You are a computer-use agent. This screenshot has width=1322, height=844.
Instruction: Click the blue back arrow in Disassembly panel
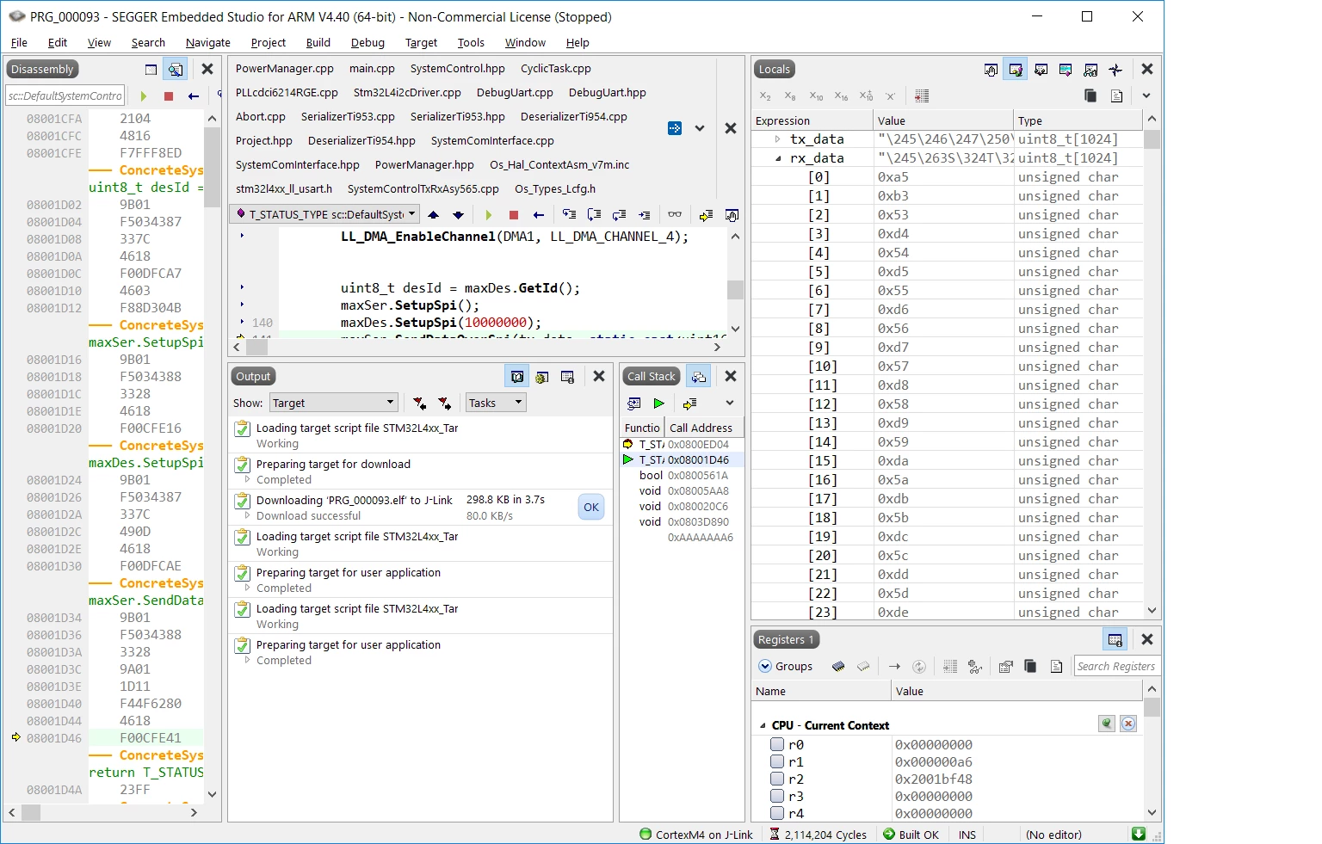pos(194,96)
